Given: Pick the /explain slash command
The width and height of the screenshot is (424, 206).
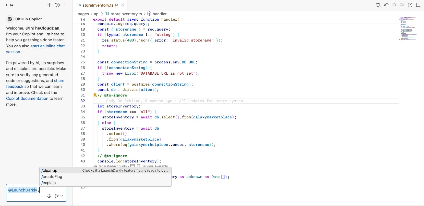Looking at the screenshot, I should [49, 183].
